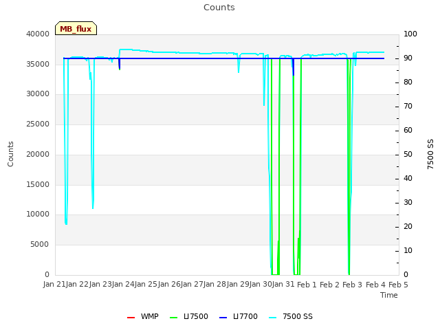The width and height of the screenshot is (440, 330).
Task: Click the cyan 7500 SS legend color marker
Action: coord(273,318)
